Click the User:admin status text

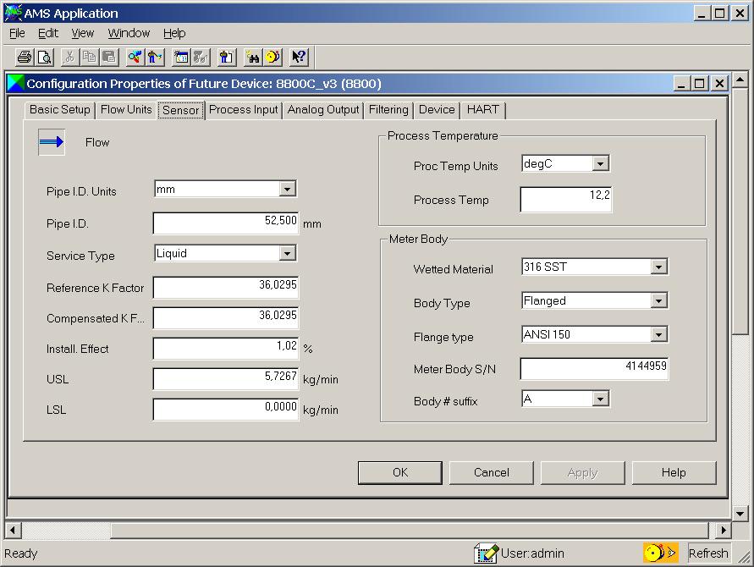point(532,553)
